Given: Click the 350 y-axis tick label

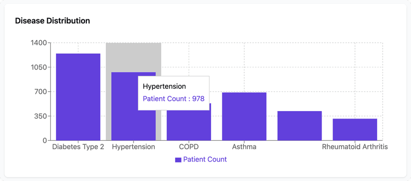Looking at the screenshot, I should (41, 116).
